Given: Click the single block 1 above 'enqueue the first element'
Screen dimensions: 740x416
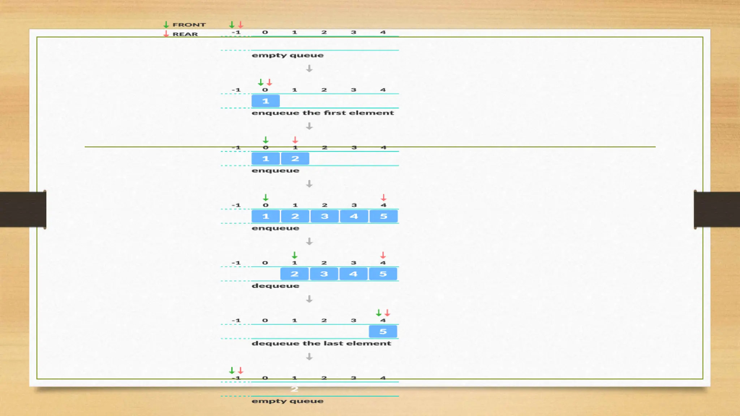Looking at the screenshot, I should pos(266,101).
